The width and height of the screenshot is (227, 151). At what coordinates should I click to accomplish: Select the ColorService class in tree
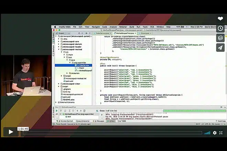point(73,65)
